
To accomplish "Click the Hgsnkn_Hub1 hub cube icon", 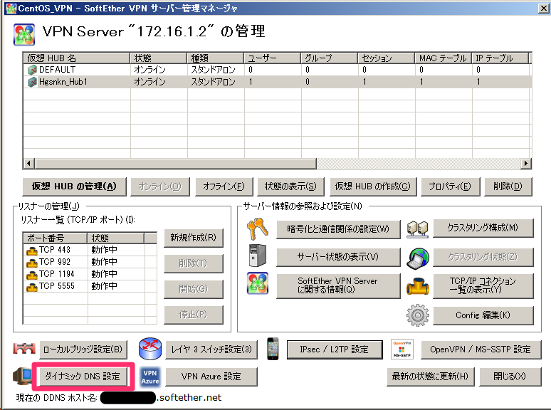I will [32, 82].
